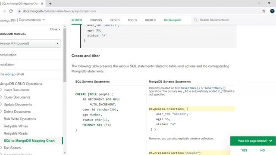Open the Introduction sidebar entry
The height and width of the screenshot is (155, 276).
click(8, 55)
